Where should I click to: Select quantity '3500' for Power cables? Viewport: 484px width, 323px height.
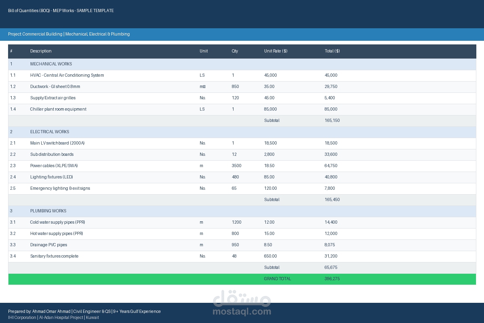pyautogui.click(x=236, y=166)
